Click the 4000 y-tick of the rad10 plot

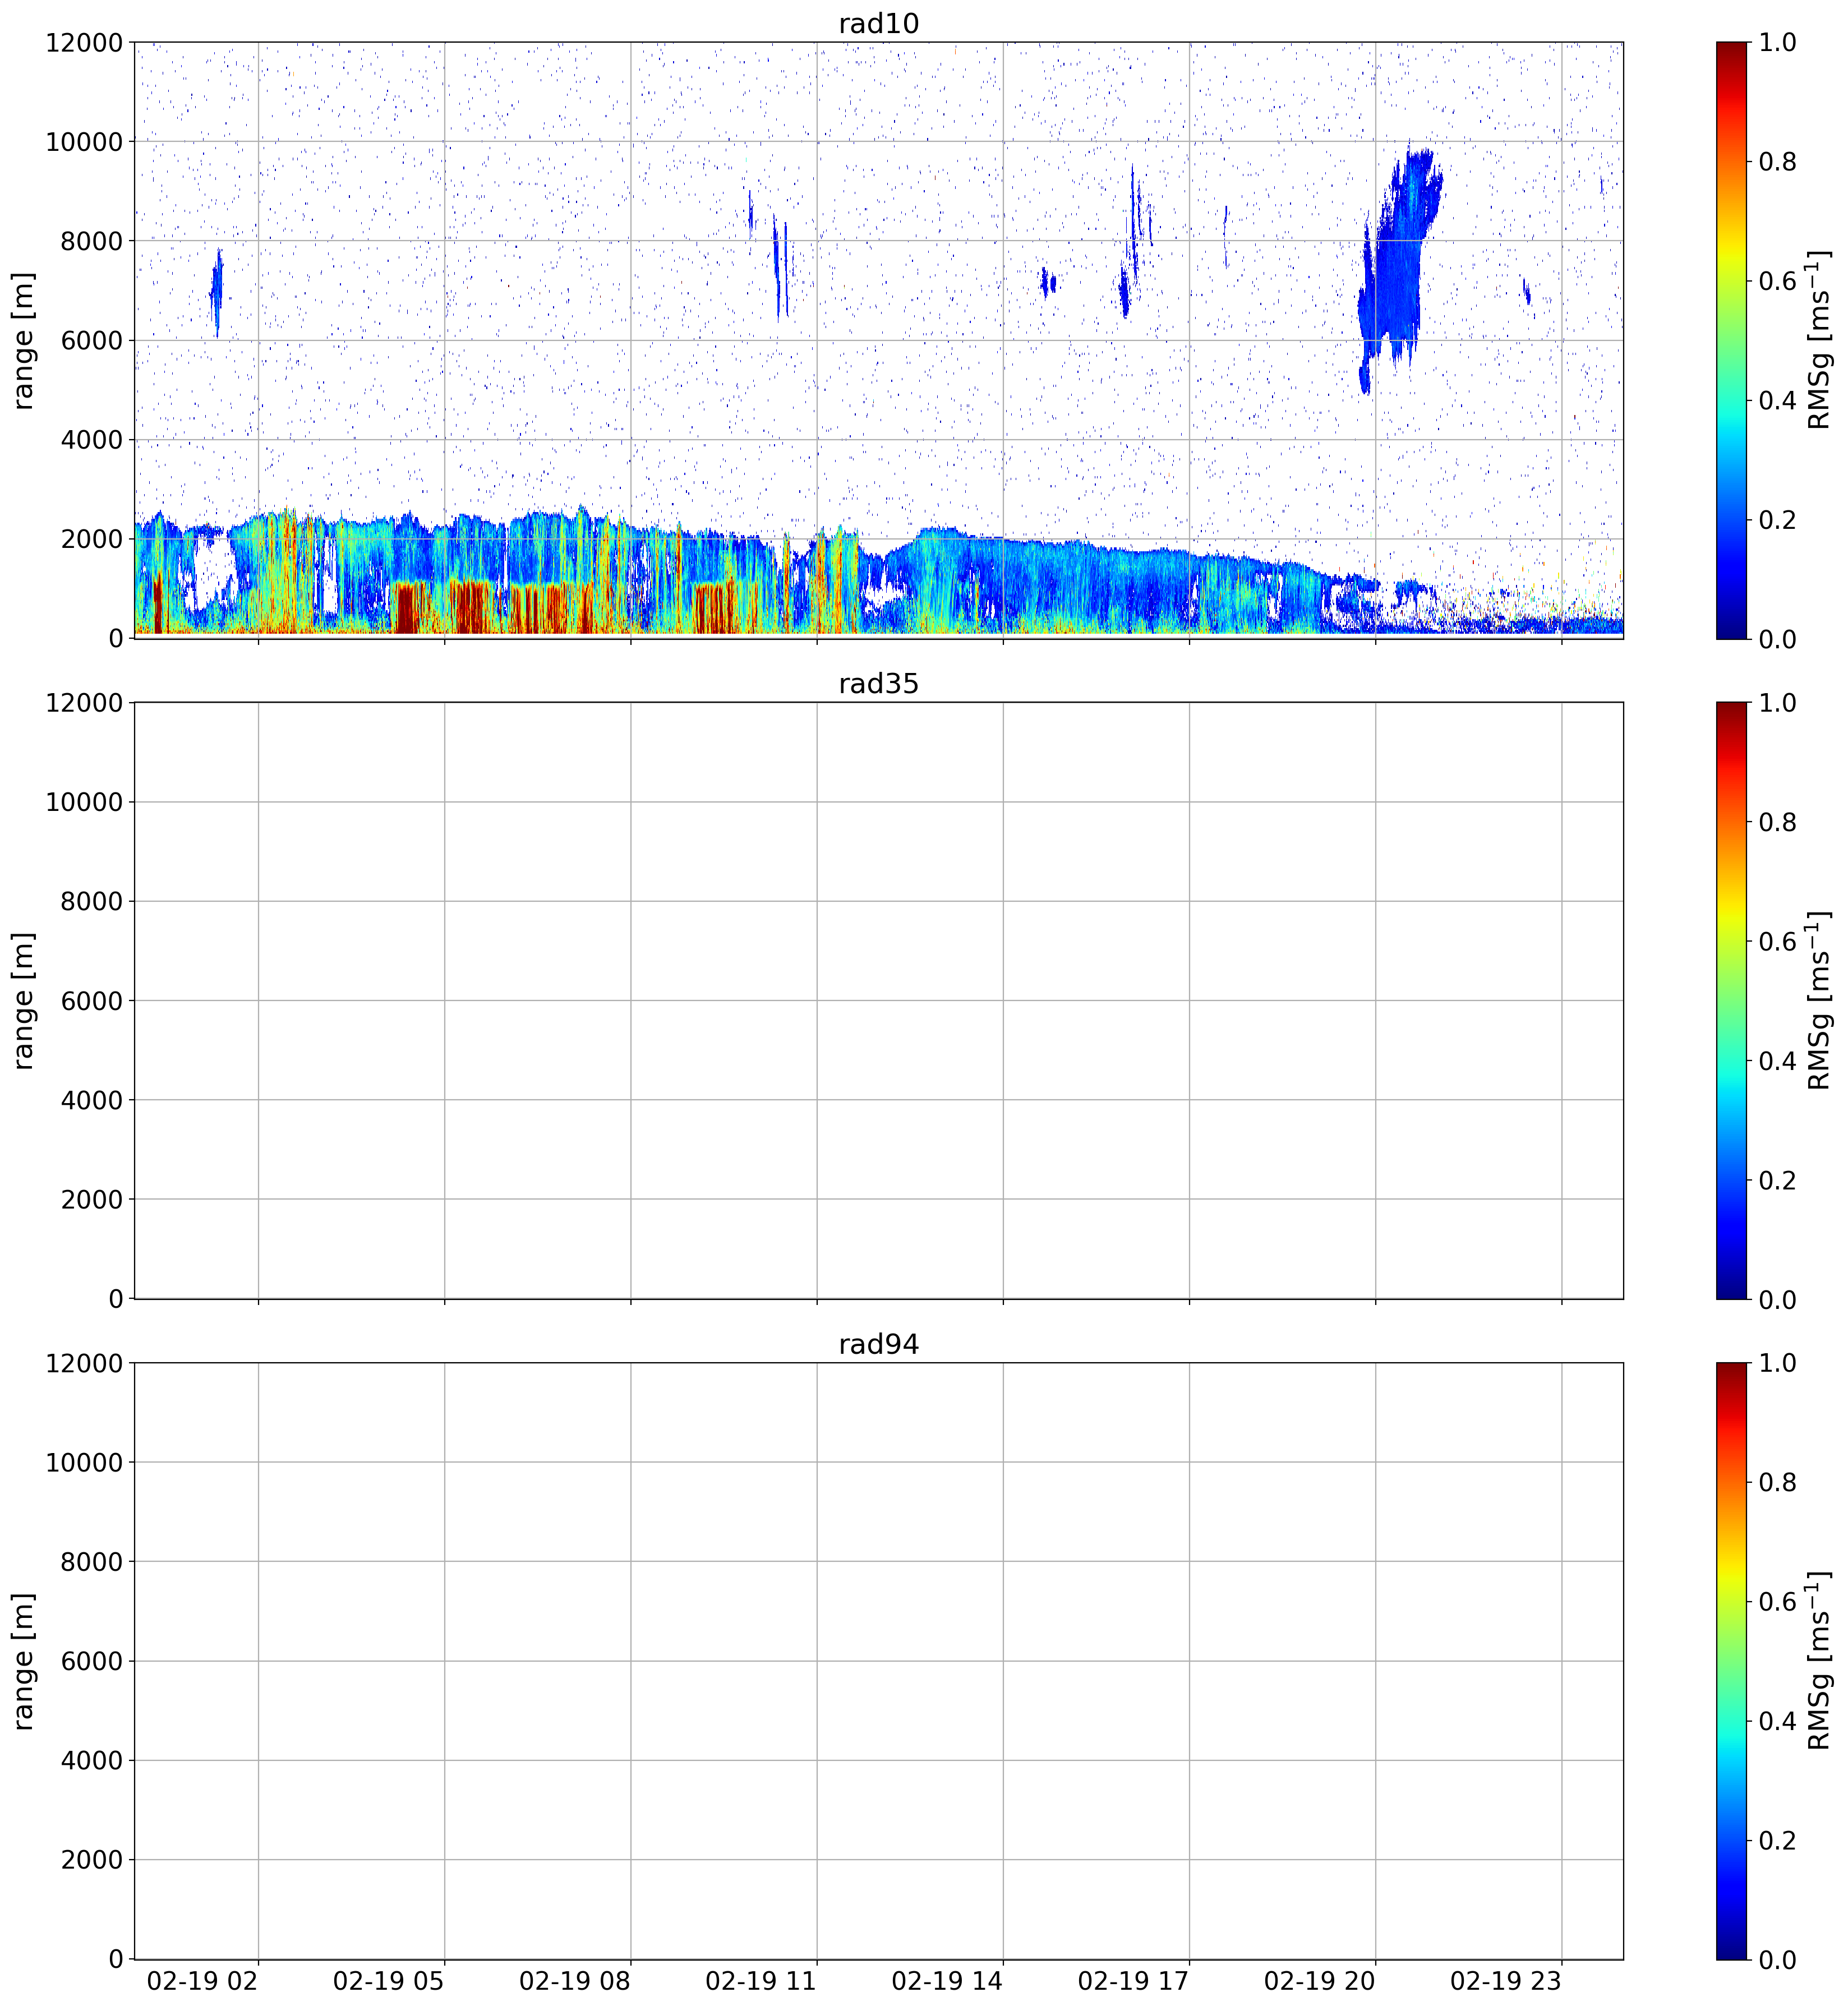92,440
